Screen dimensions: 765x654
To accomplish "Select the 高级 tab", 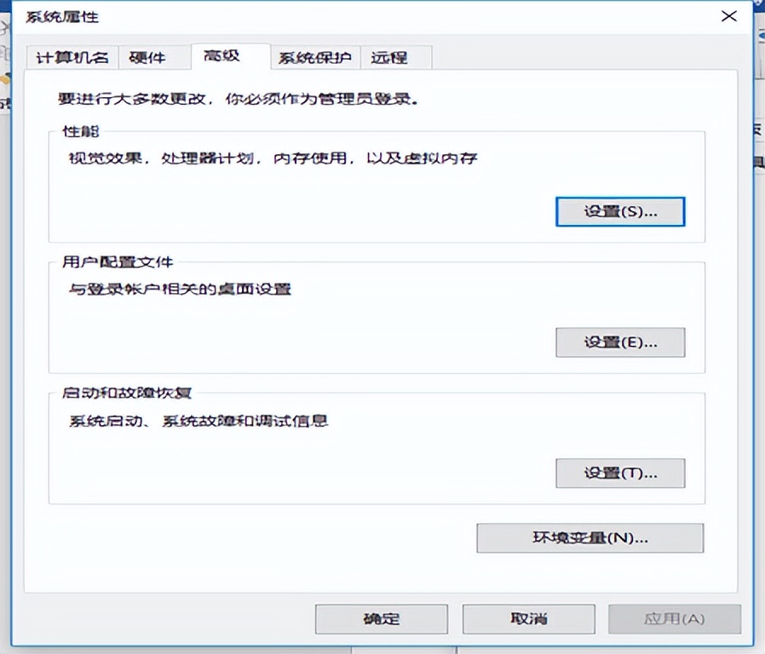I will pos(221,57).
